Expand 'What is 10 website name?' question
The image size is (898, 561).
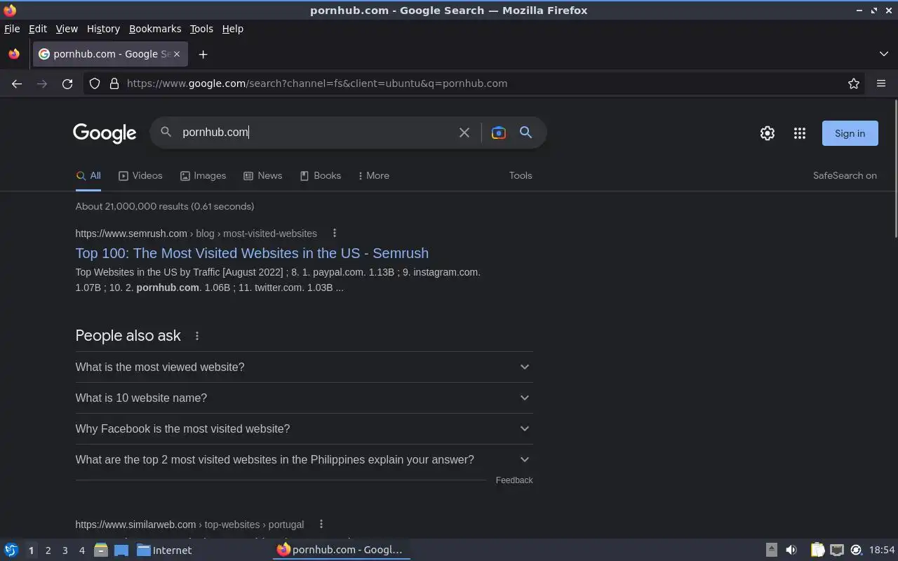(x=304, y=398)
